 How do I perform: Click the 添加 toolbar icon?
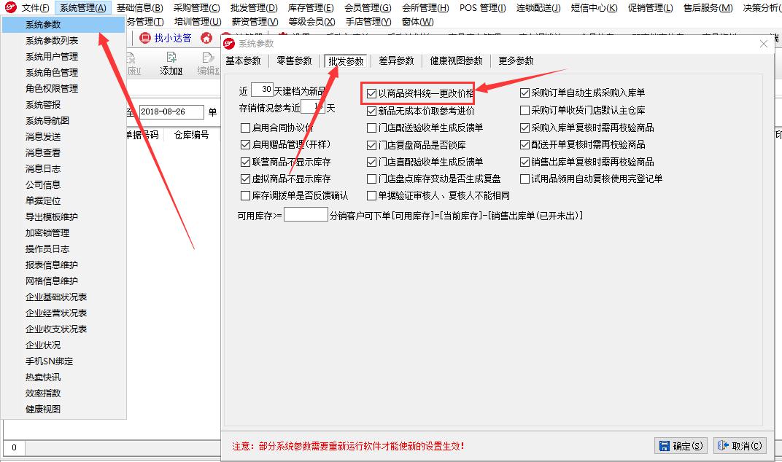coord(171,58)
